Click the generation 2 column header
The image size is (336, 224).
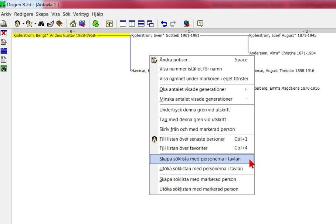pos(307,31)
